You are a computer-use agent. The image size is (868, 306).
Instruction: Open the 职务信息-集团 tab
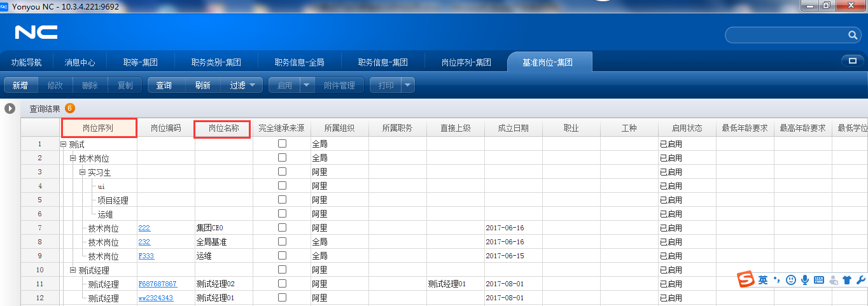(x=383, y=62)
